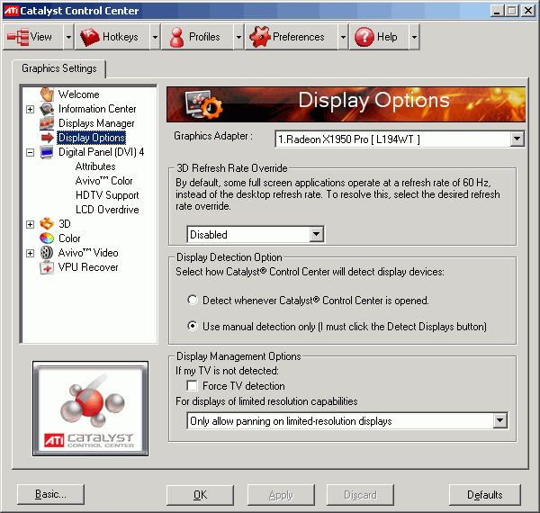The width and height of the screenshot is (540, 513).
Task: Open the Hotkeys dropdown arrow
Action: click(156, 37)
